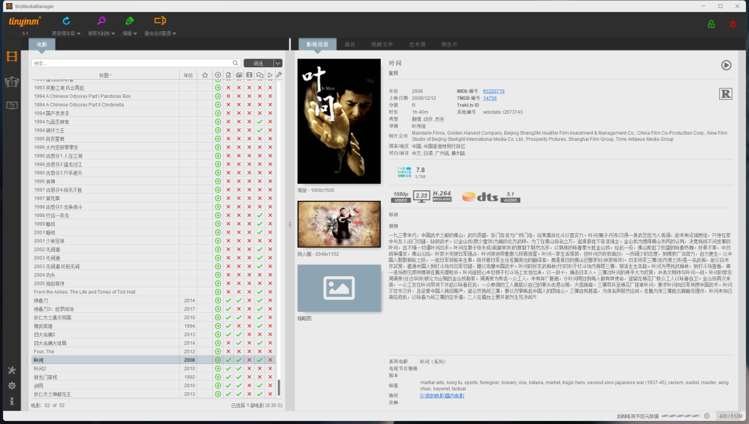Click the Rename & Organize icon

(x=160, y=21)
